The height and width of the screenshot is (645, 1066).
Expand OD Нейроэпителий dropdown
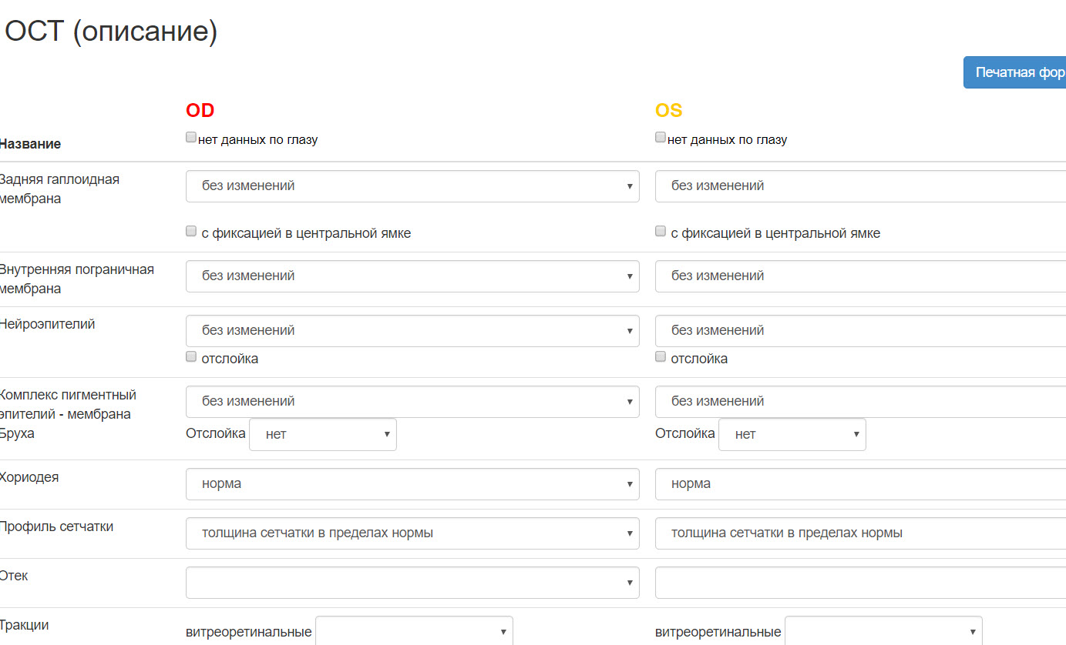tap(412, 331)
